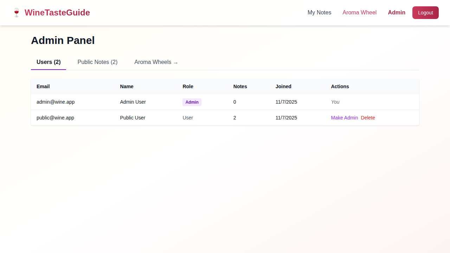Click the You label in Actions column
This screenshot has height=253, width=450.
coord(335,102)
